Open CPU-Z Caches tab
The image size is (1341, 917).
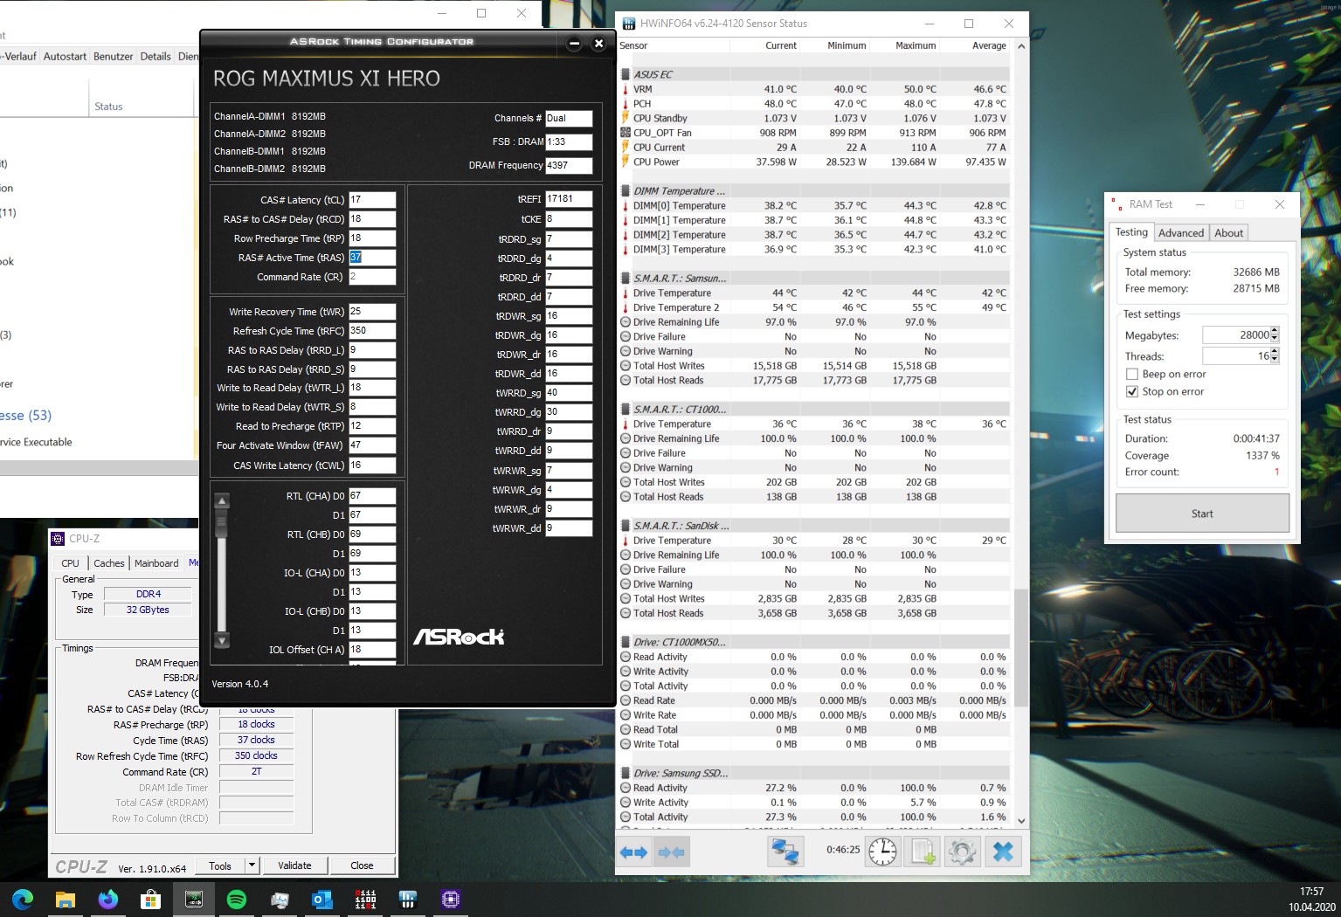(109, 563)
